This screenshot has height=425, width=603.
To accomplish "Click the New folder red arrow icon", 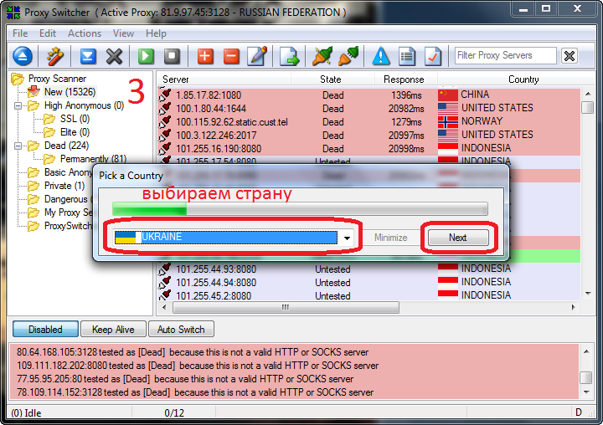I will [33, 92].
